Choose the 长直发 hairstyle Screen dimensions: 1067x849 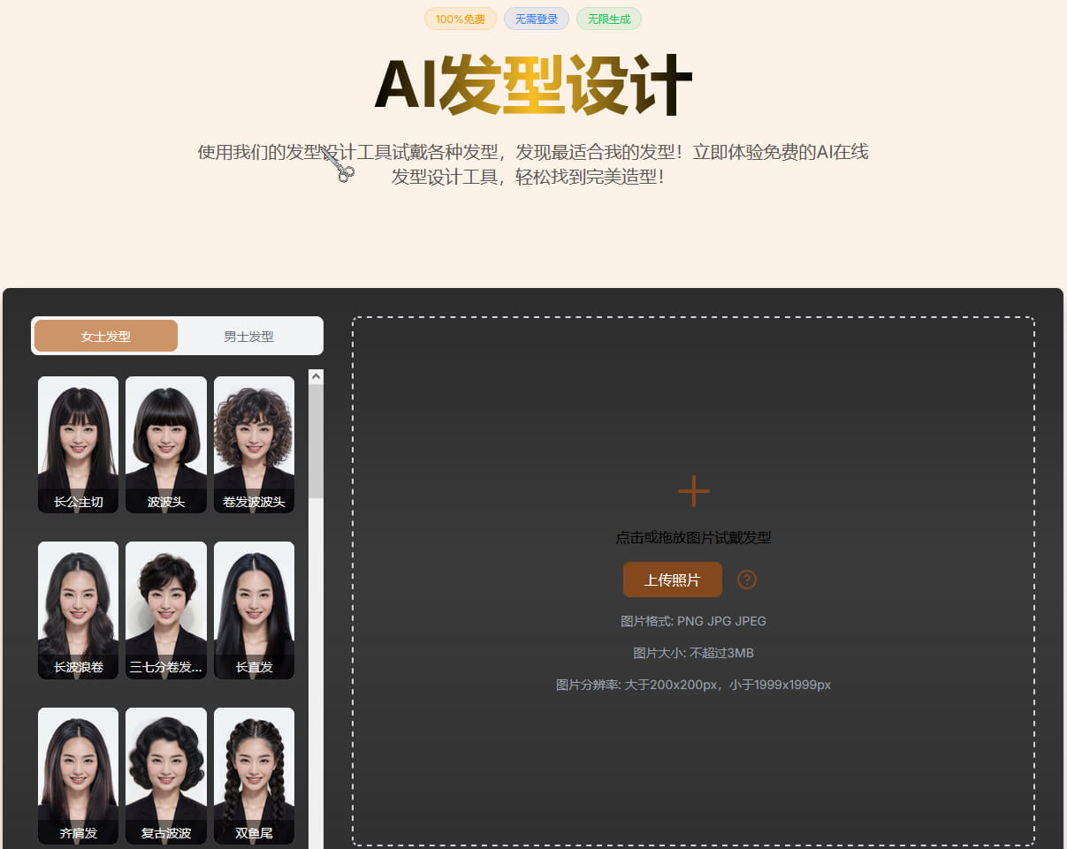254,610
